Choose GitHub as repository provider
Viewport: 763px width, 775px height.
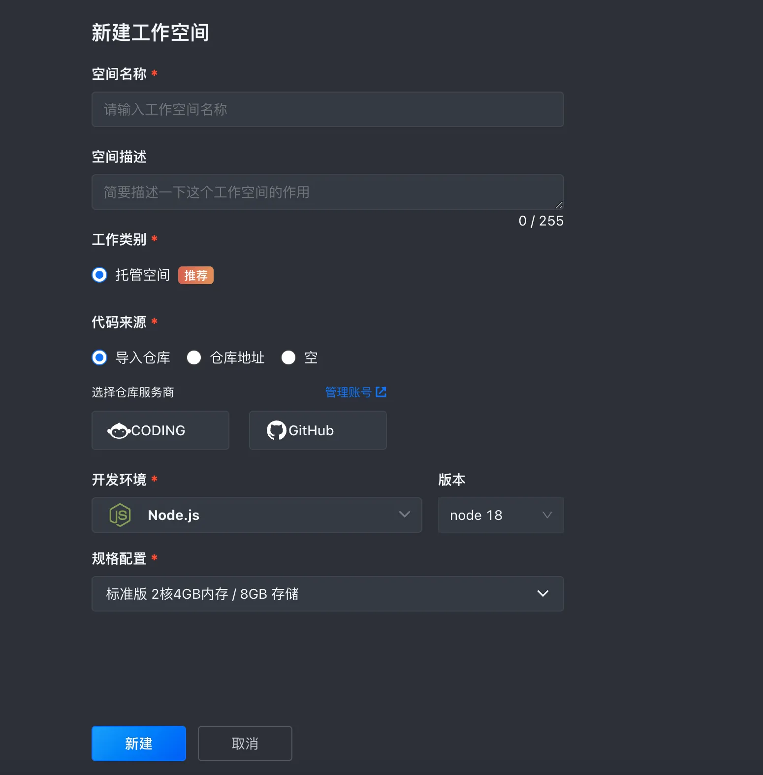[318, 430]
